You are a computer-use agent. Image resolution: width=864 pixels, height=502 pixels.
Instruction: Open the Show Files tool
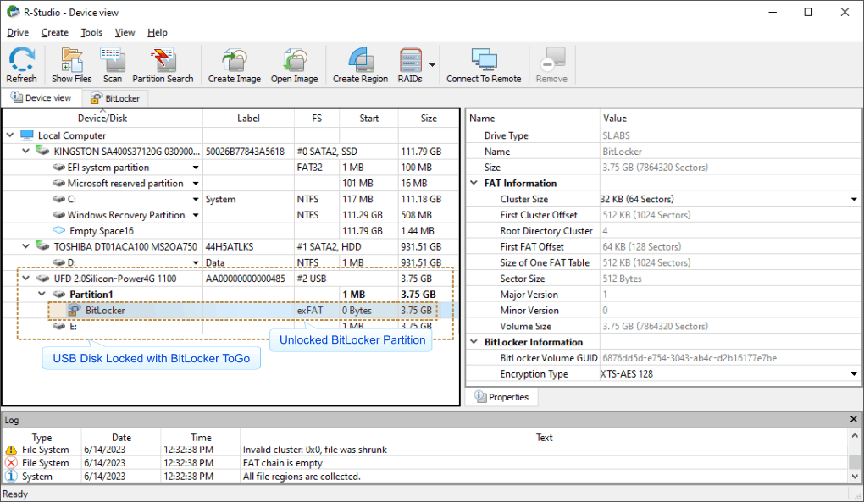tap(72, 65)
